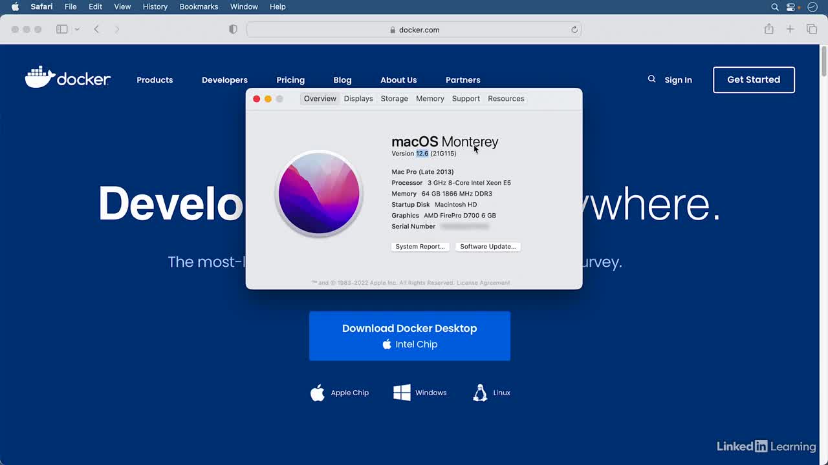
Task: Click Software Update button
Action: tap(488, 247)
